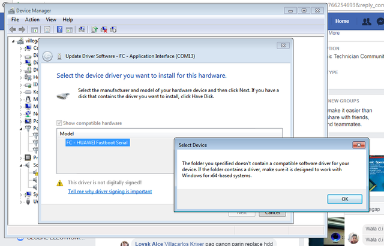
Task: Close the Select Device error dialog
Action: (359, 145)
